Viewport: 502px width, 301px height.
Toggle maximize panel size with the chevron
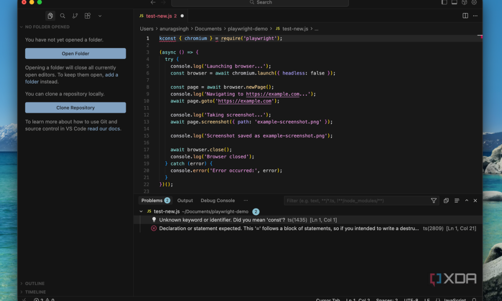tap(466, 200)
